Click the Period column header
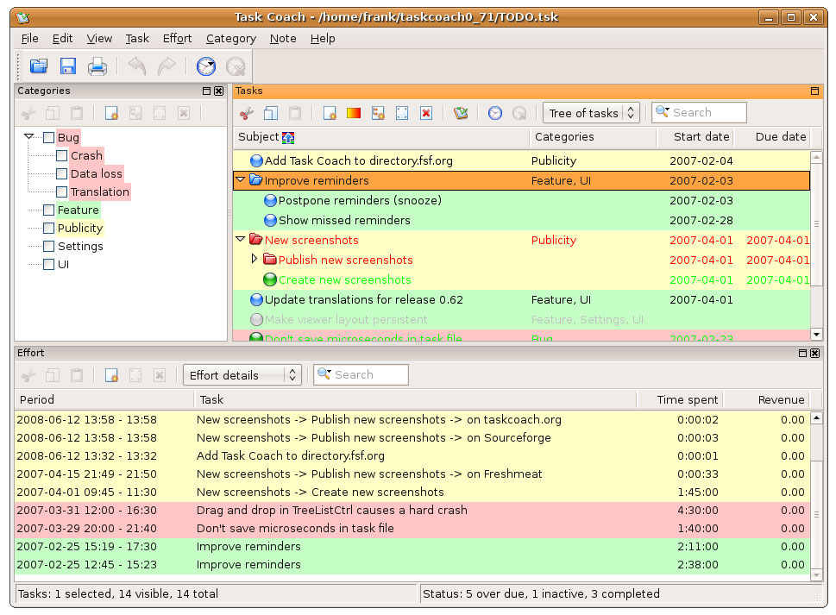Viewport: 836px width, 615px height. (x=104, y=400)
